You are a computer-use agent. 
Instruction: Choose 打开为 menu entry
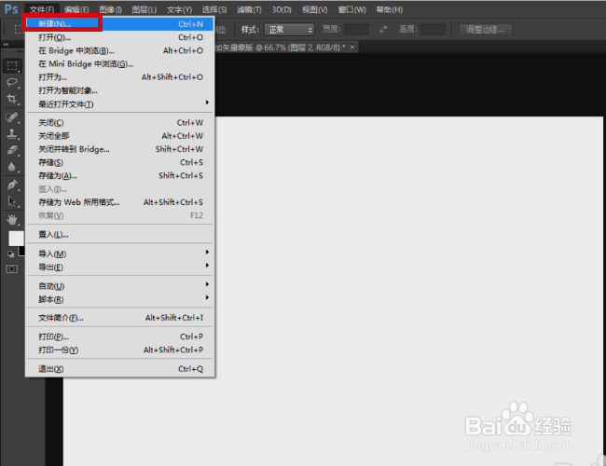pyautogui.click(x=120, y=77)
